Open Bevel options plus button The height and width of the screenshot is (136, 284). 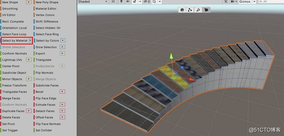pos(62,92)
